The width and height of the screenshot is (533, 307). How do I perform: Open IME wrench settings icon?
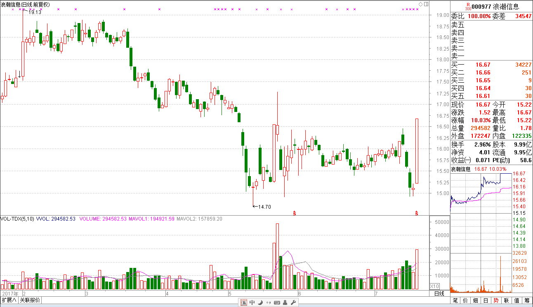(x=293, y=303)
